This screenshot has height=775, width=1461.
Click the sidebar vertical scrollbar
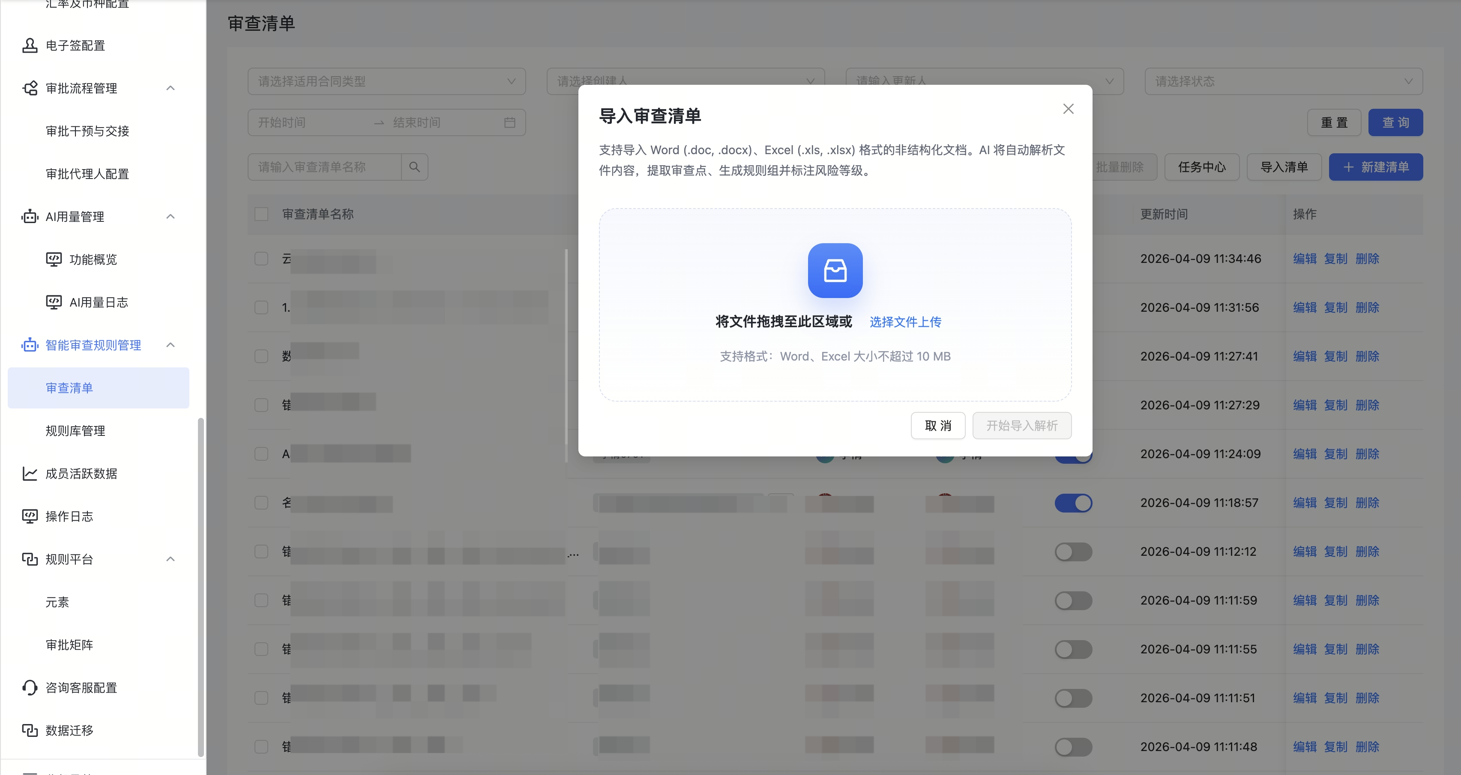(200, 587)
